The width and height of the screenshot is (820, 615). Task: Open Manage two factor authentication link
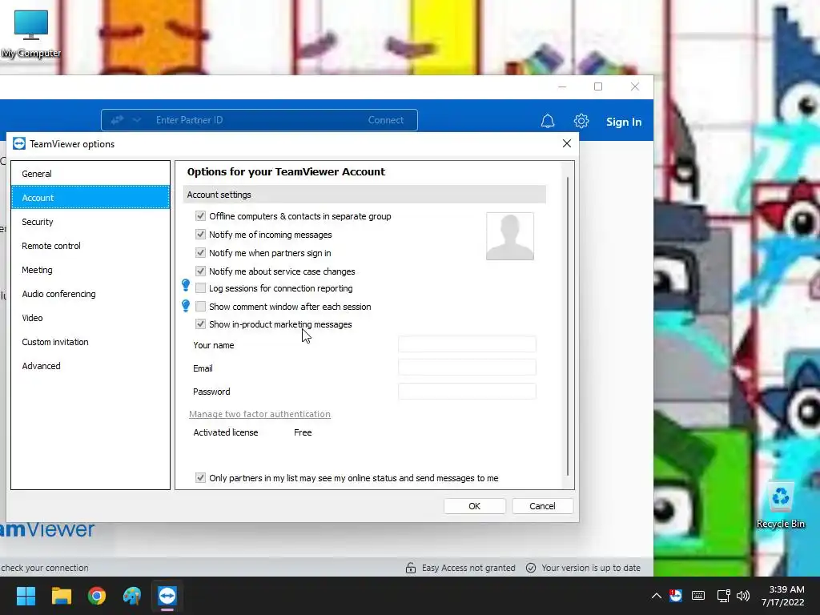259,414
